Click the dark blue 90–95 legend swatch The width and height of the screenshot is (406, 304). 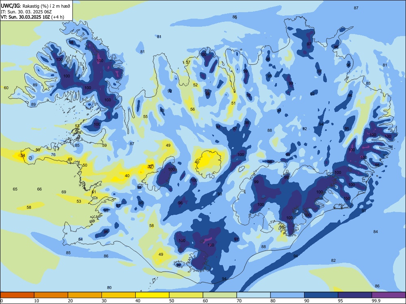[321, 295]
